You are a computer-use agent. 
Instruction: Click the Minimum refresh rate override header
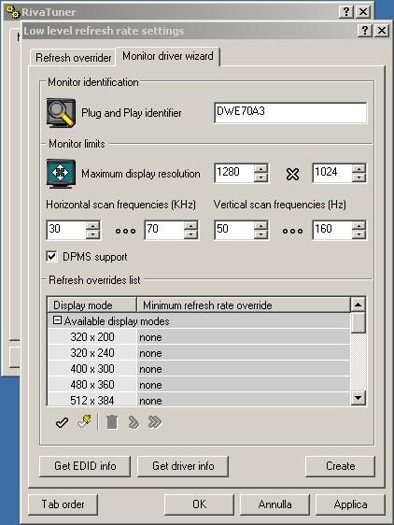(x=244, y=305)
